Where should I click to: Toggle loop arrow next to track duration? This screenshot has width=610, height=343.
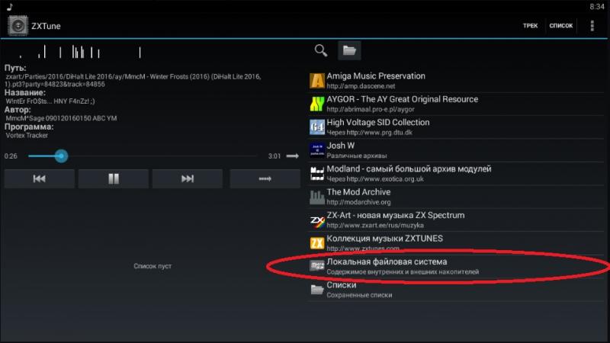tap(293, 156)
